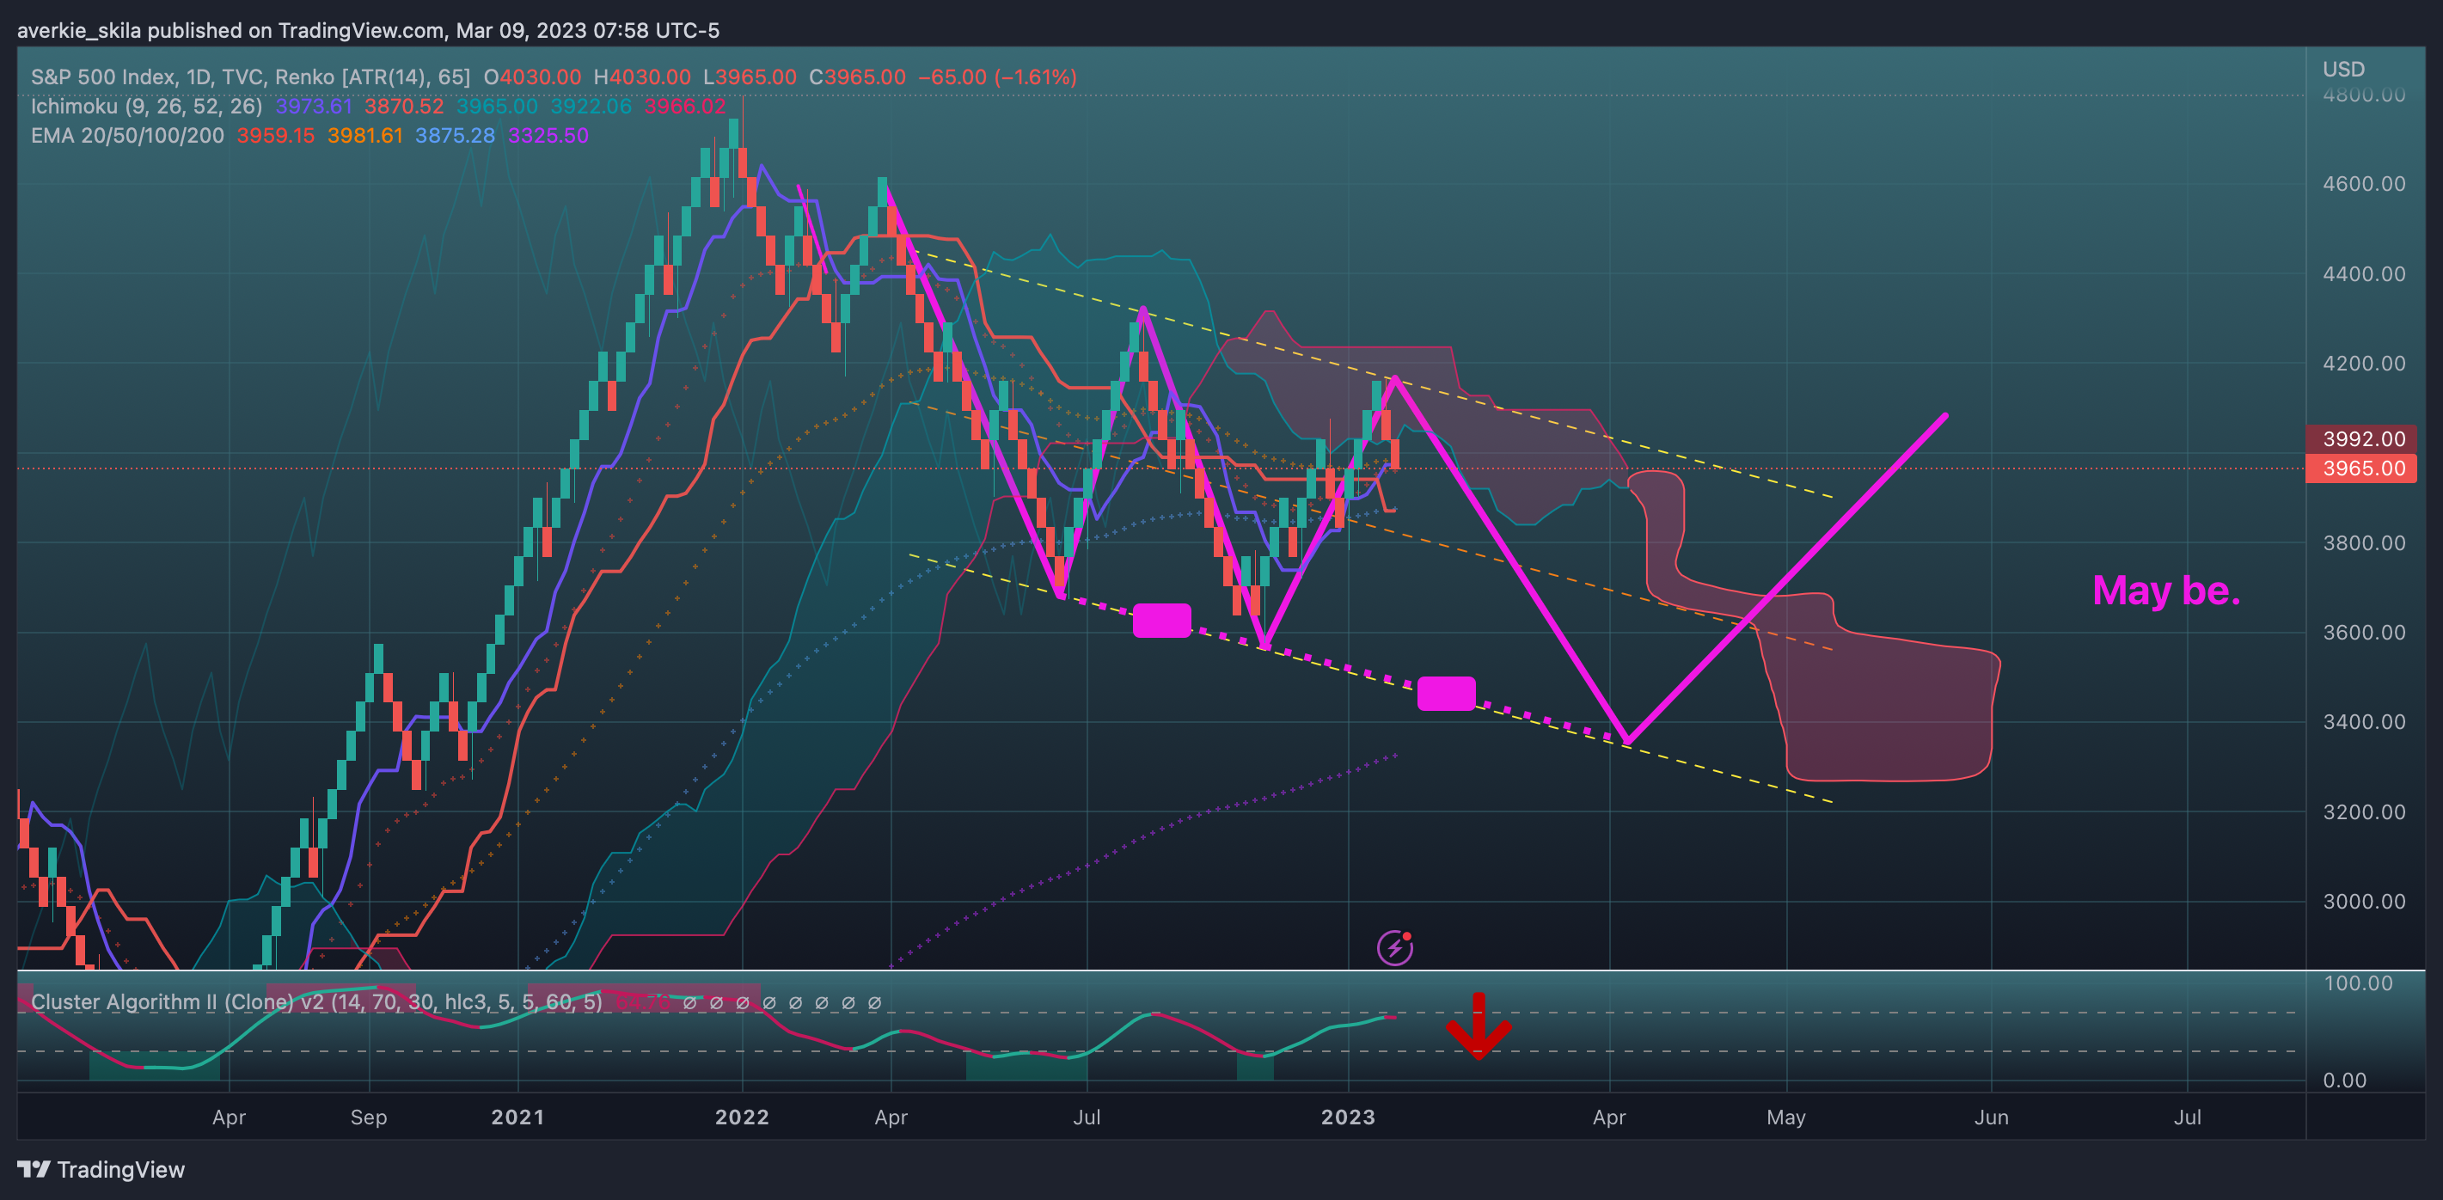Click the USD currency label on the price axis

2343,70
